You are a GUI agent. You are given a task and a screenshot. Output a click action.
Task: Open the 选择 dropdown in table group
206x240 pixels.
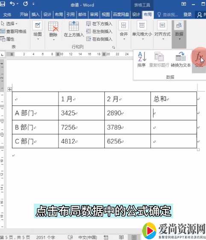point(9,23)
